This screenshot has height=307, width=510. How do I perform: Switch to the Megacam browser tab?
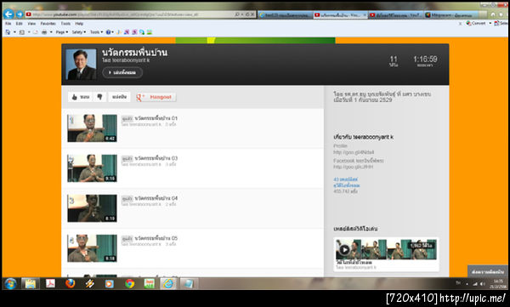coord(450,14)
